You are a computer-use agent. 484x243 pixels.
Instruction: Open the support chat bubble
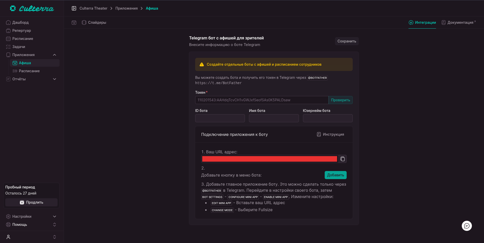(x=467, y=226)
